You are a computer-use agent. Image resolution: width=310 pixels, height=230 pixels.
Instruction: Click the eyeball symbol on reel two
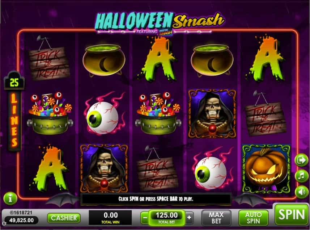[x=103, y=114]
